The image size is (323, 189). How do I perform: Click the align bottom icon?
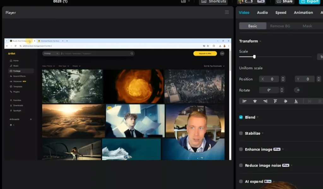point(296,101)
